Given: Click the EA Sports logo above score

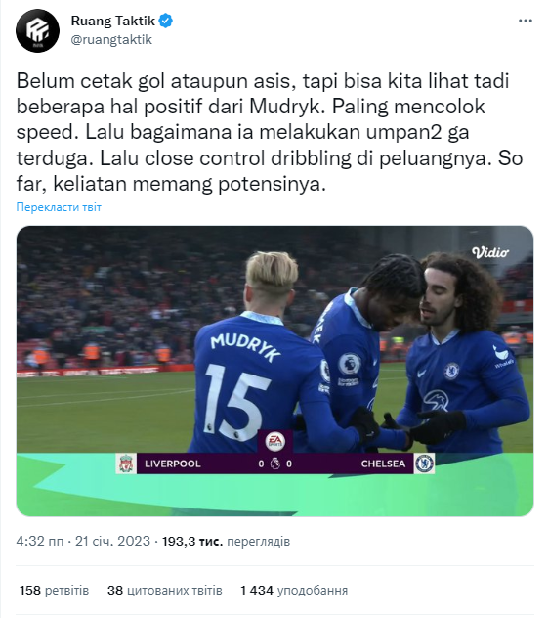Looking at the screenshot, I should pyautogui.click(x=275, y=441).
